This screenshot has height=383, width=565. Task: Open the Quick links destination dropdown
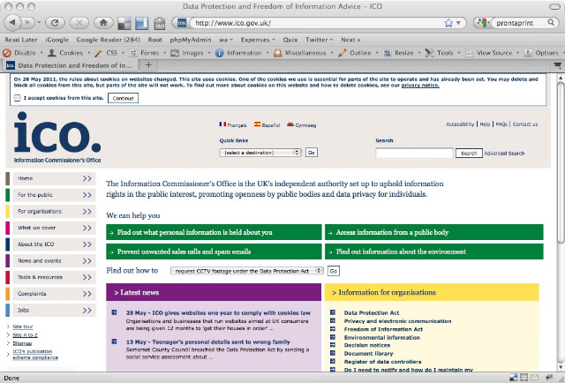tap(260, 153)
